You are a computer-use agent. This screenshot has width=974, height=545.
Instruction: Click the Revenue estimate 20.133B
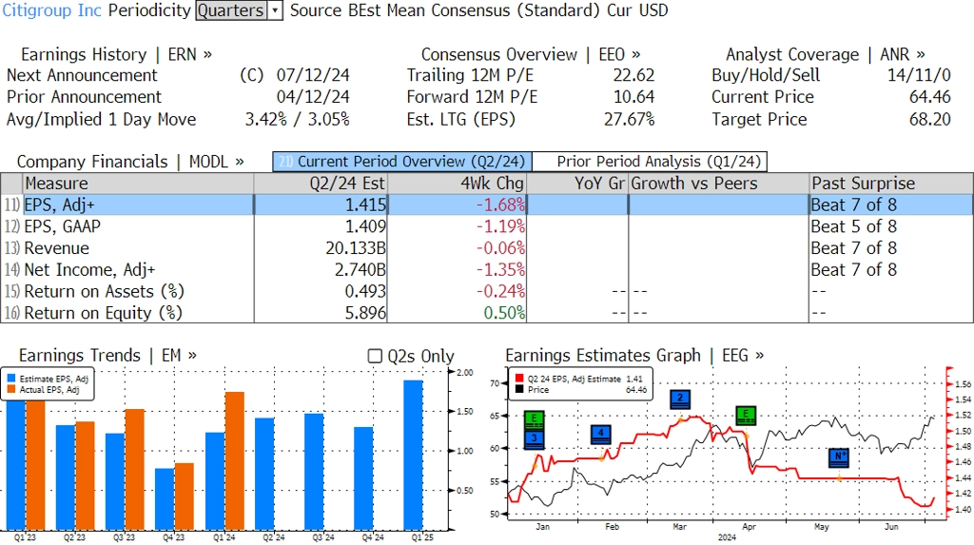356,248
